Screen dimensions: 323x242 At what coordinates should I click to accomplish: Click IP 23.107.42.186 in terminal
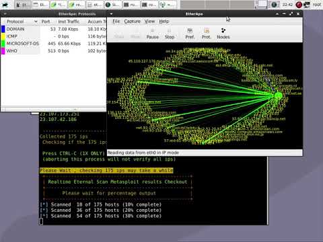click(x=58, y=120)
